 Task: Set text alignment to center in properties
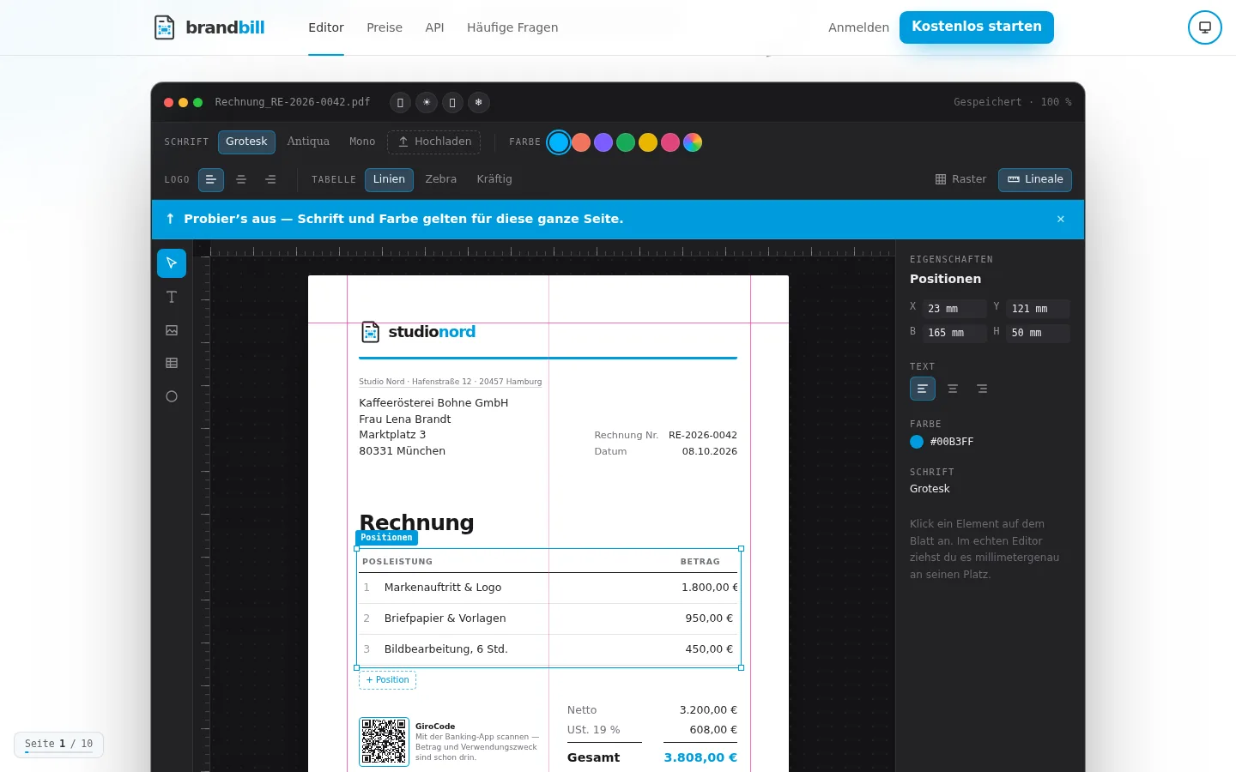953,389
